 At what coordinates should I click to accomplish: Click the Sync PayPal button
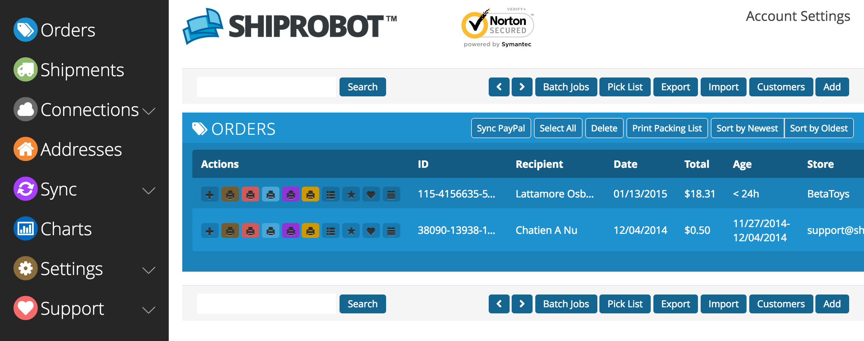501,128
